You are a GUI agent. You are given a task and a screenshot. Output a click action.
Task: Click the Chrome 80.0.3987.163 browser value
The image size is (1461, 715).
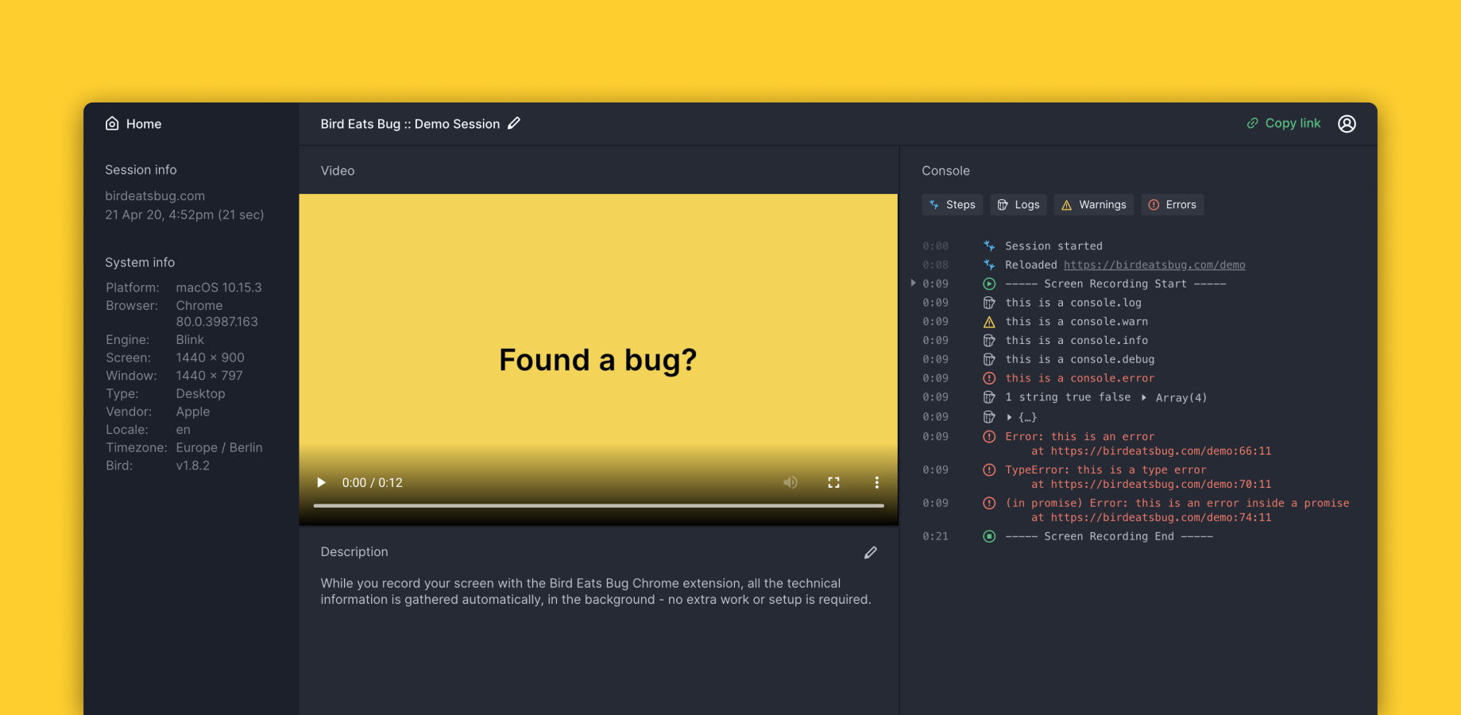click(x=217, y=314)
